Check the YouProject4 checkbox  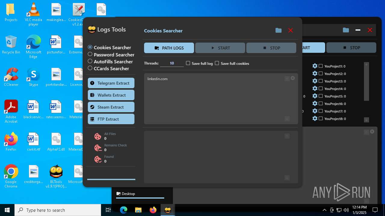coord(321,88)
